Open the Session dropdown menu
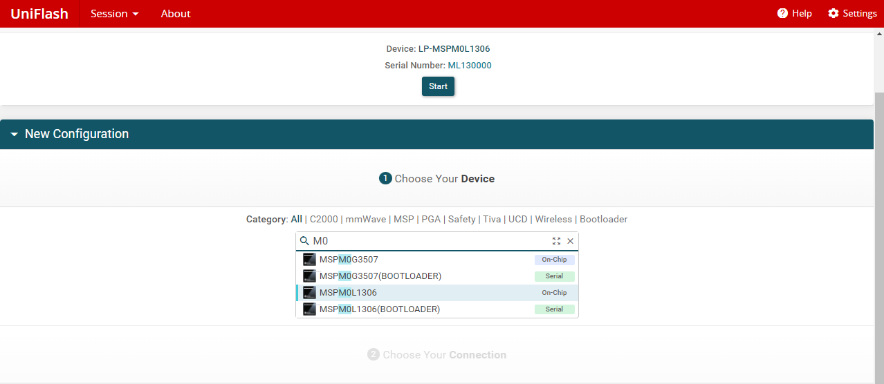 point(115,14)
